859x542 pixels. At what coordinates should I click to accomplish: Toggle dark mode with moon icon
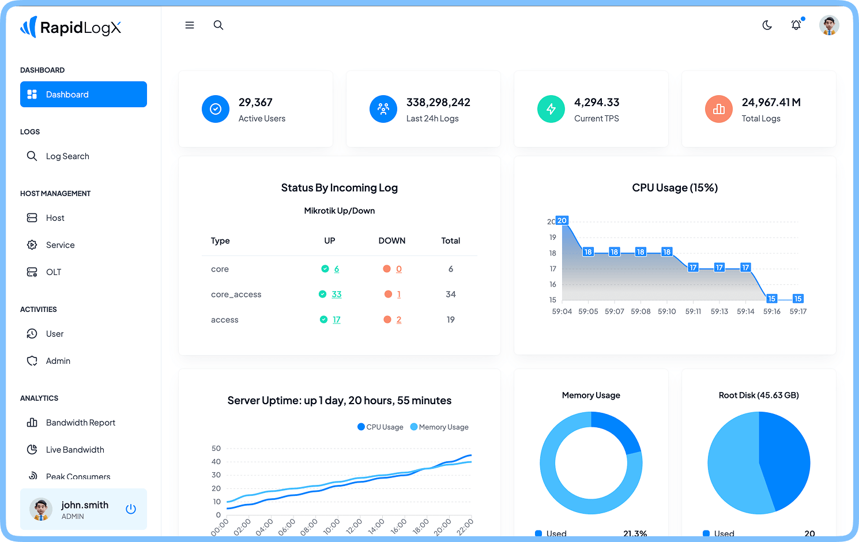[767, 25]
